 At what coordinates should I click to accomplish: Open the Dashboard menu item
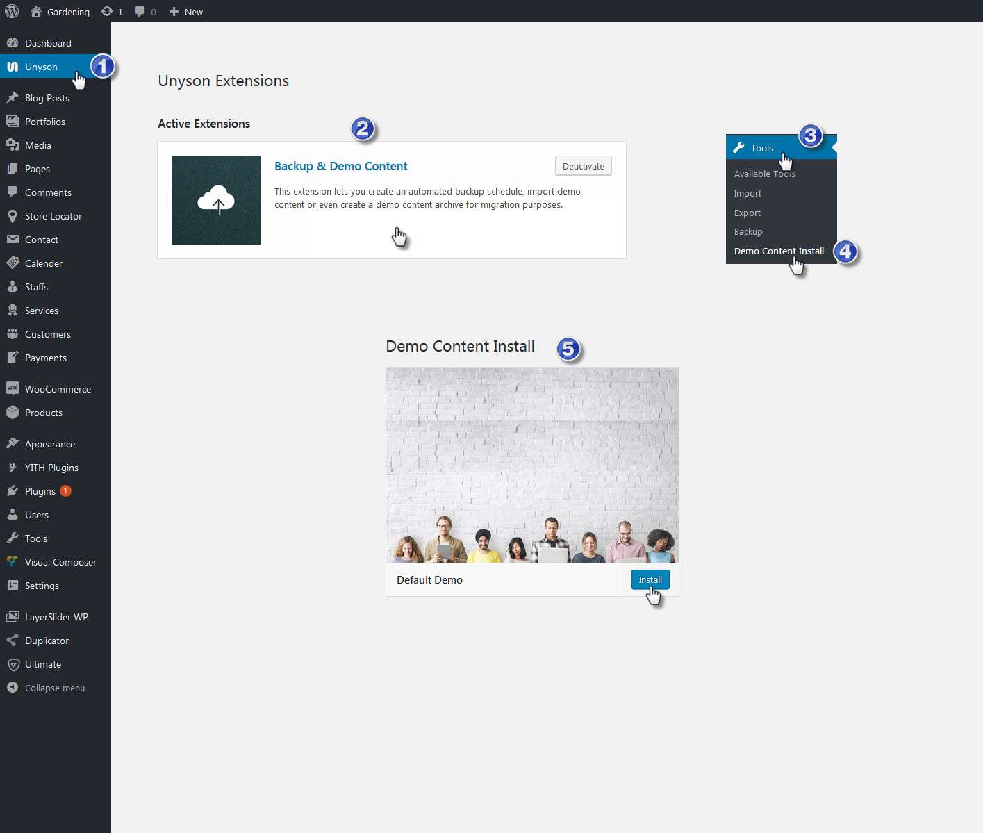pos(56,42)
